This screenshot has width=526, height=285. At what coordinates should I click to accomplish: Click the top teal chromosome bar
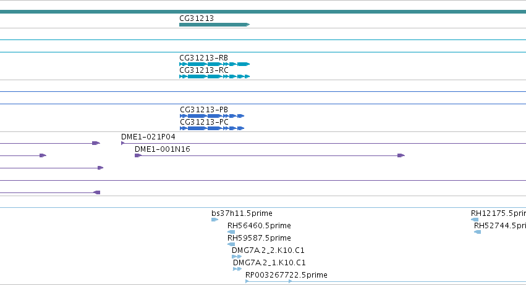(263, 12)
